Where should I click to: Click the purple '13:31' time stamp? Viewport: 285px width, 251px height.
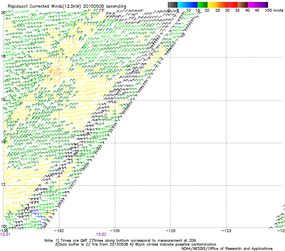5,234
